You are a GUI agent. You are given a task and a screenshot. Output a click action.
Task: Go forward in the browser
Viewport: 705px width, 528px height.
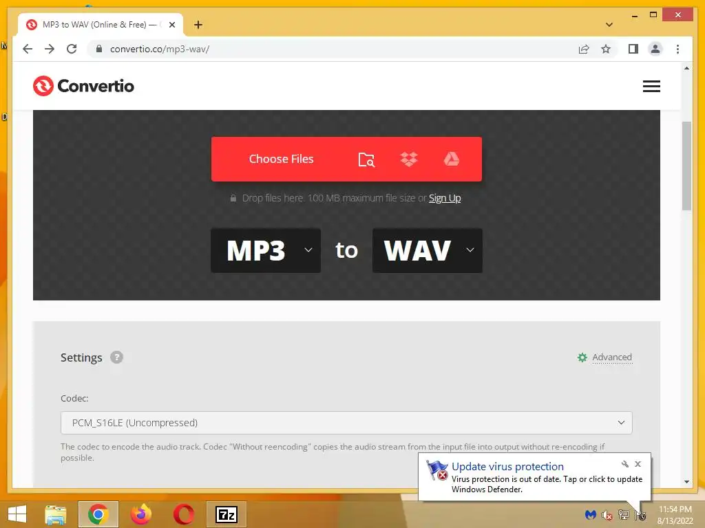pos(50,49)
